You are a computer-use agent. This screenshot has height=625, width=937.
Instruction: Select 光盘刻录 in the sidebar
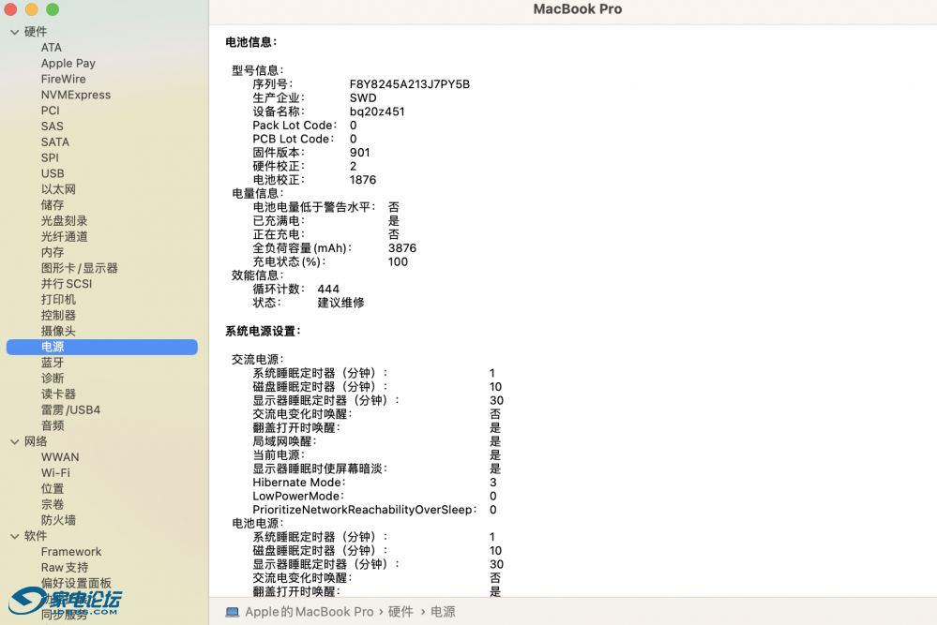coord(64,221)
